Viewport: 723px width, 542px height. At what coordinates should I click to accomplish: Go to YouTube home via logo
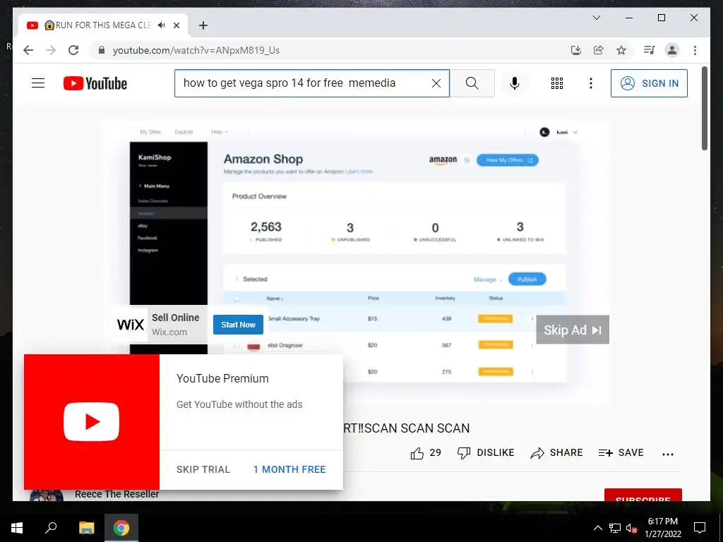click(95, 83)
